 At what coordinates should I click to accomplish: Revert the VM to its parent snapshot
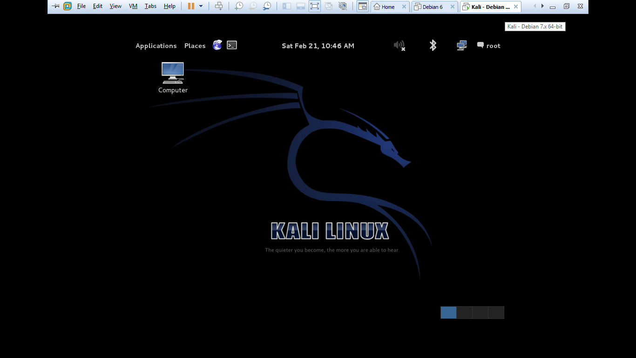[x=253, y=7]
